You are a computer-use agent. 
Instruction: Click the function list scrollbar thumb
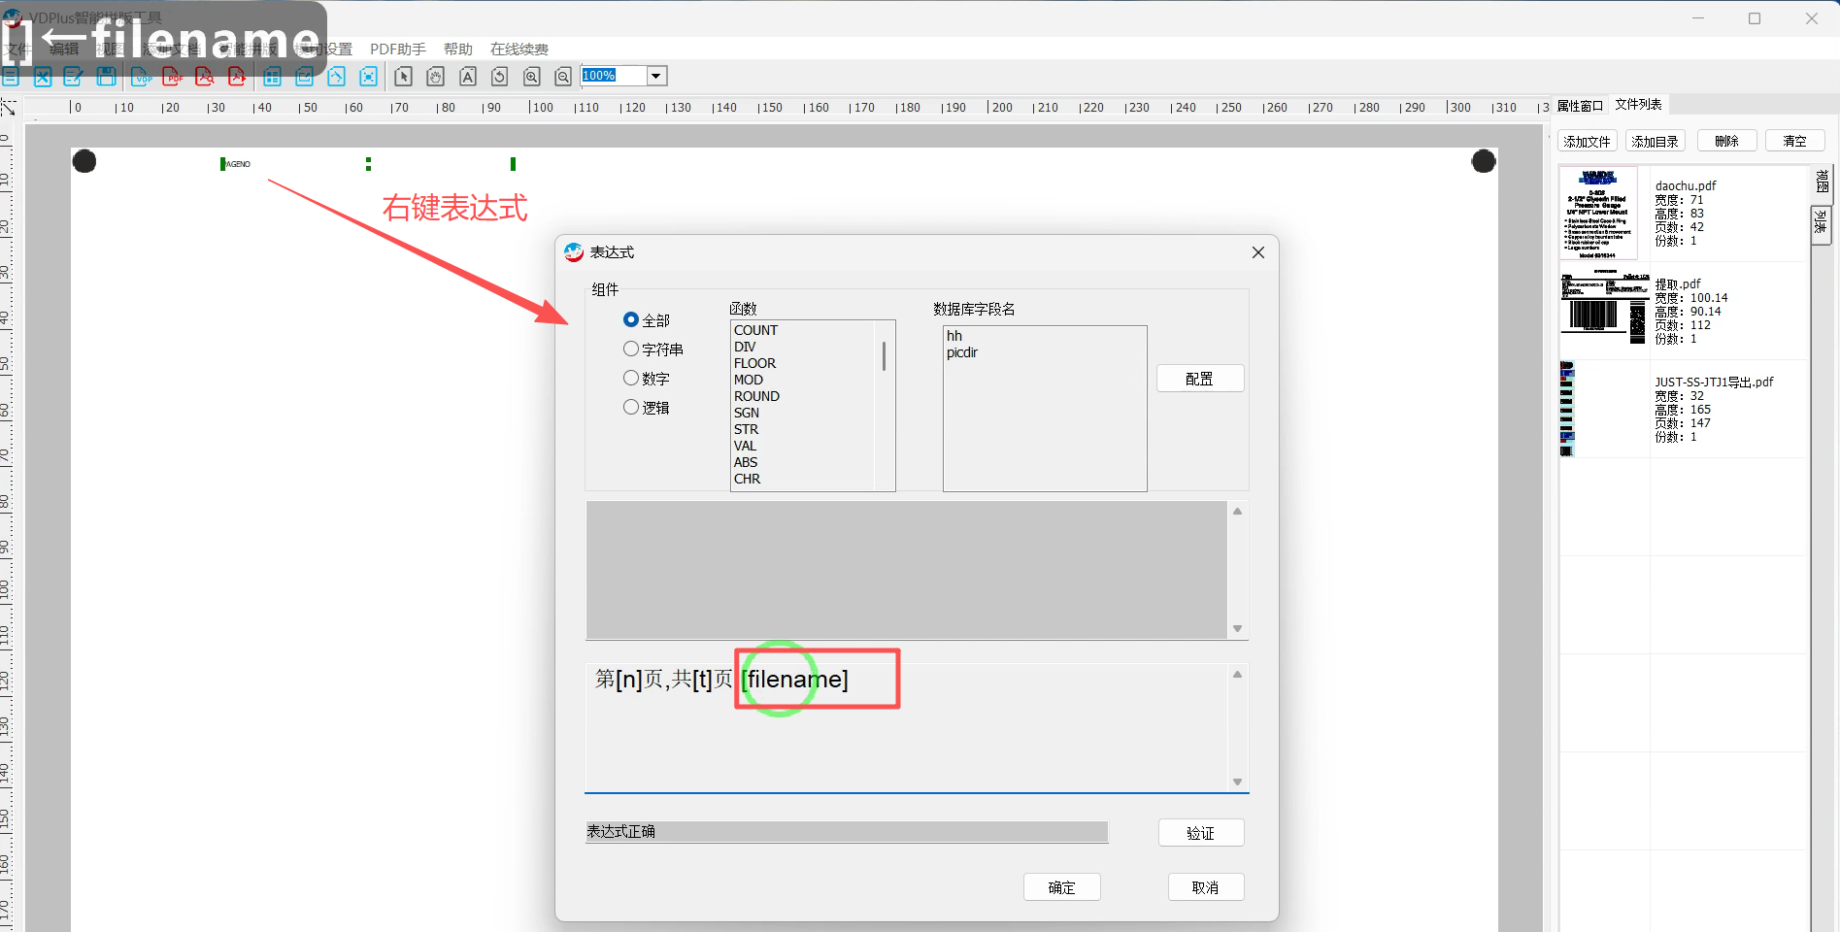(884, 355)
